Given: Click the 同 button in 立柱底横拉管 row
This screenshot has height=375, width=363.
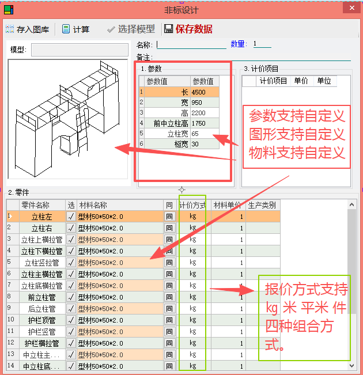Looking at the screenshot, I should [169, 286].
